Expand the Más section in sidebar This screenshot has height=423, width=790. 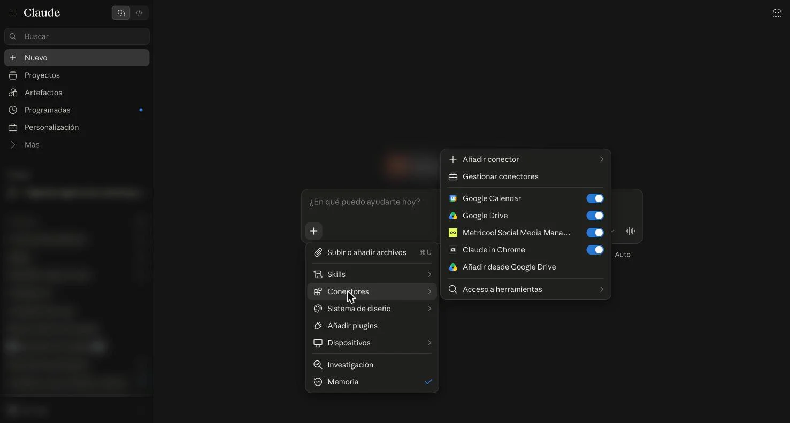point(76,145)
